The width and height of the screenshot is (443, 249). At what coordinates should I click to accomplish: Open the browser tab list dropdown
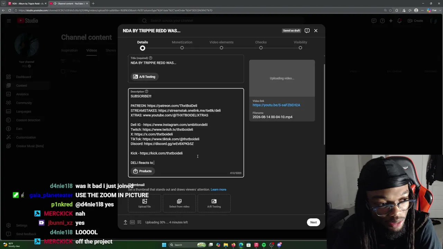[x=3, y=3]
